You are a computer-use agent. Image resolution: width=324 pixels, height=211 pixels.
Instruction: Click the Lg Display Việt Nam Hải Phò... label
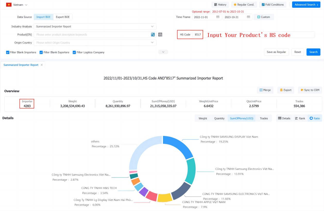point(103,200)
